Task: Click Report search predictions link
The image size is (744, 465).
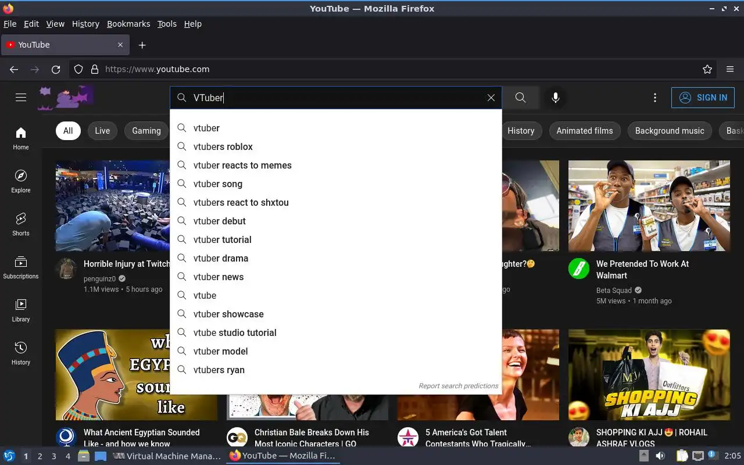Action: 458,386
